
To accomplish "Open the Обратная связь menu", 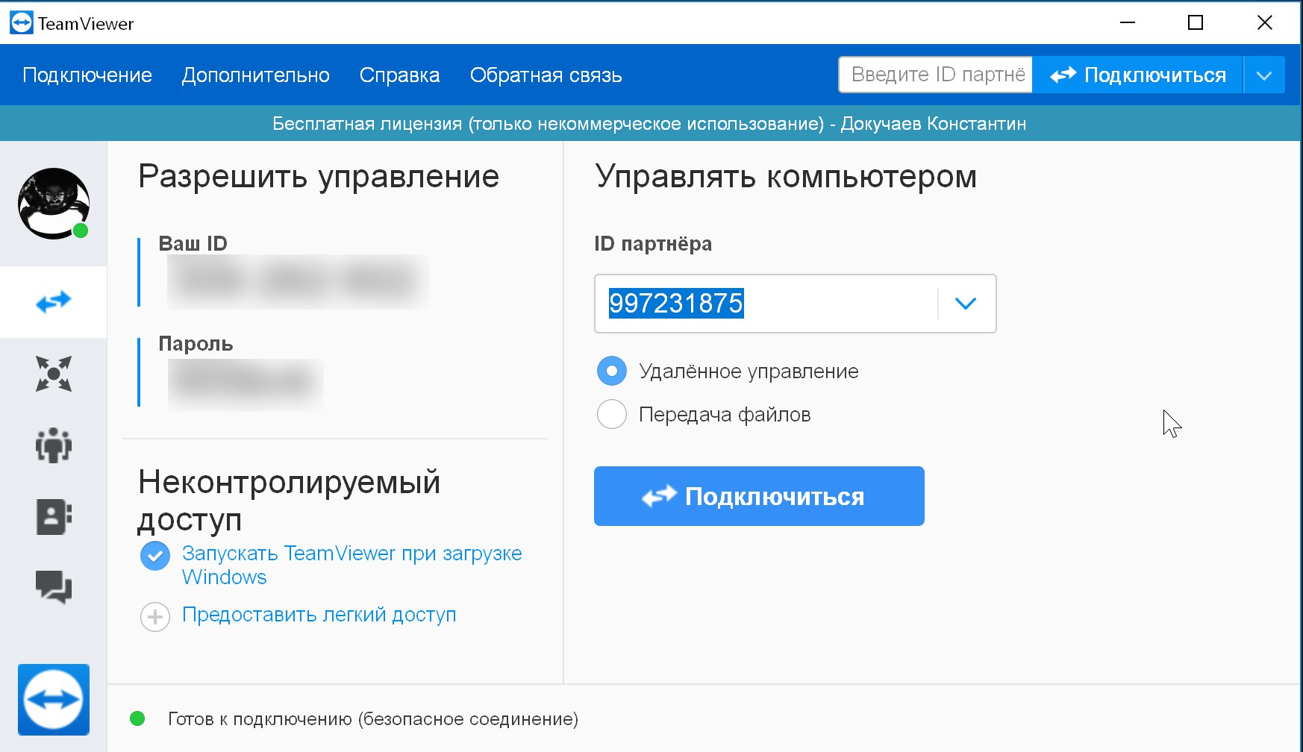I will [x=546, y=75].
